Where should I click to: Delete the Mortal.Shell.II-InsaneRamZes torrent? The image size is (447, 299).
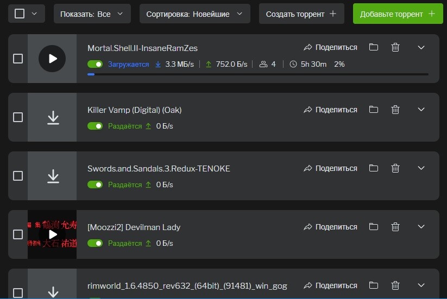tap(395, 47)
